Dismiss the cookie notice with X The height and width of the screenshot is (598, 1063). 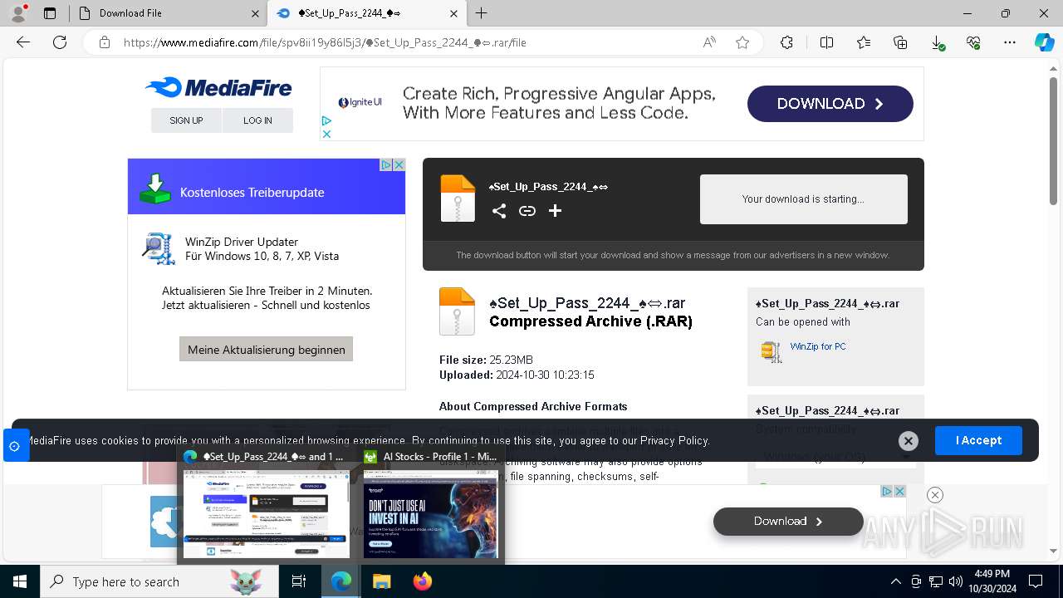click(909, 441)
